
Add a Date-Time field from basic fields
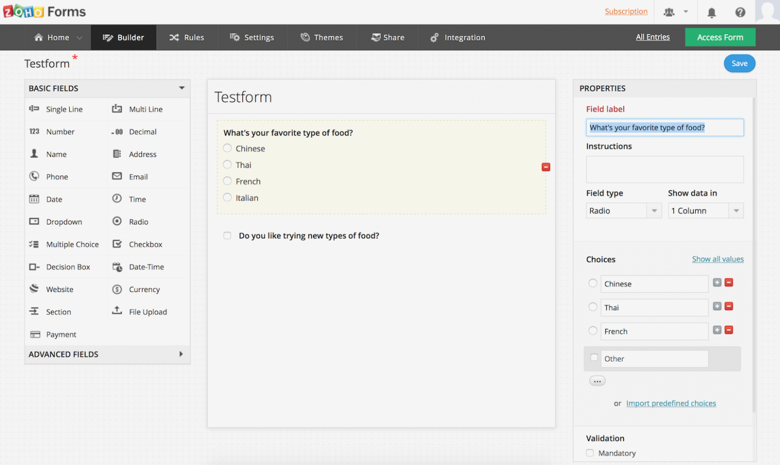coord(146,267)
